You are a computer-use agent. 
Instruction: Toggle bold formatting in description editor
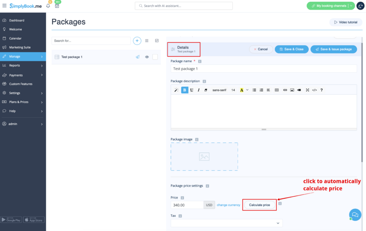click(x=185, y=90)
